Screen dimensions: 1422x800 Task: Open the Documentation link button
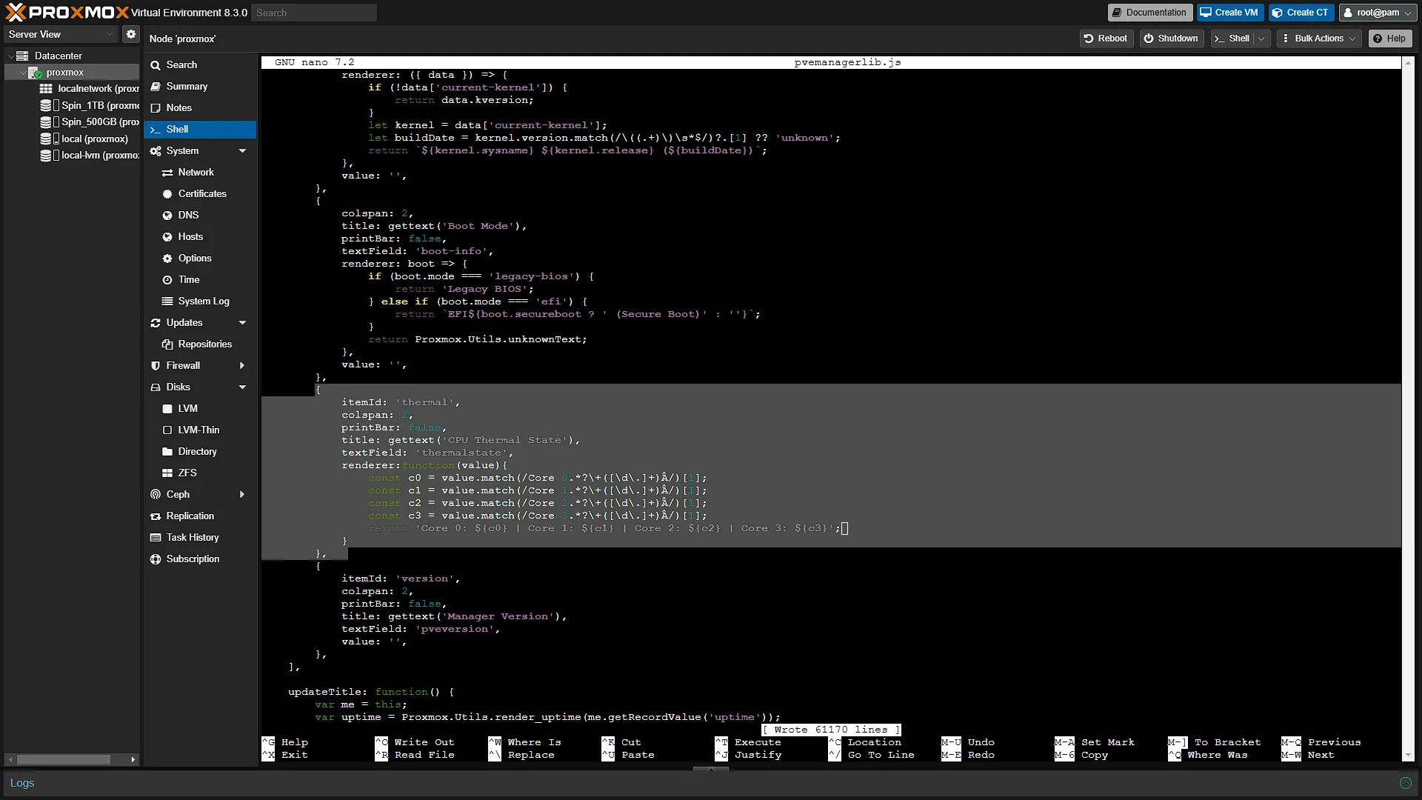[1149, 13]
